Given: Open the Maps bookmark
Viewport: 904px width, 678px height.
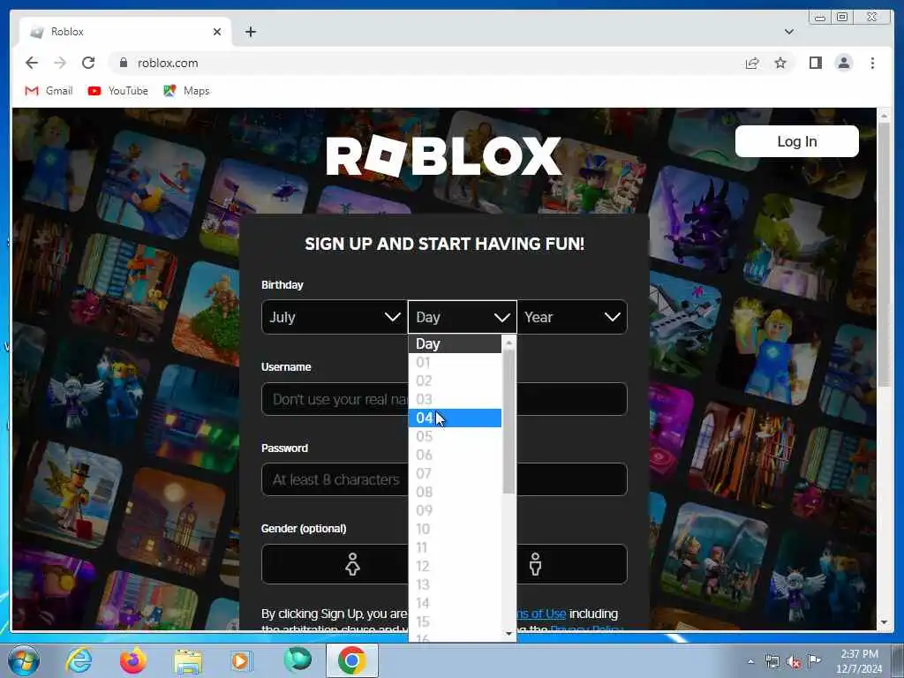Looking at the screenshot, I should tap(186, 91).
